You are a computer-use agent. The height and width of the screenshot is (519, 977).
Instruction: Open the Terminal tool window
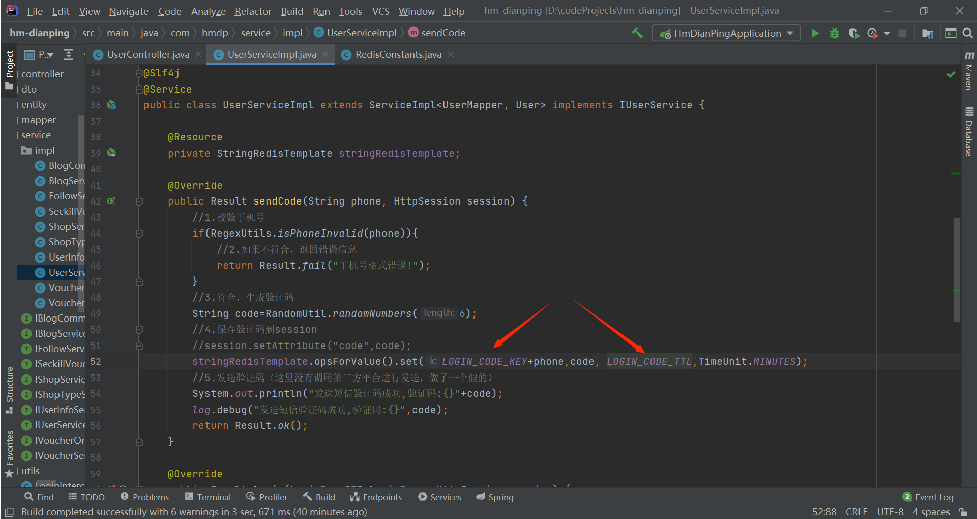coord(208,497)
